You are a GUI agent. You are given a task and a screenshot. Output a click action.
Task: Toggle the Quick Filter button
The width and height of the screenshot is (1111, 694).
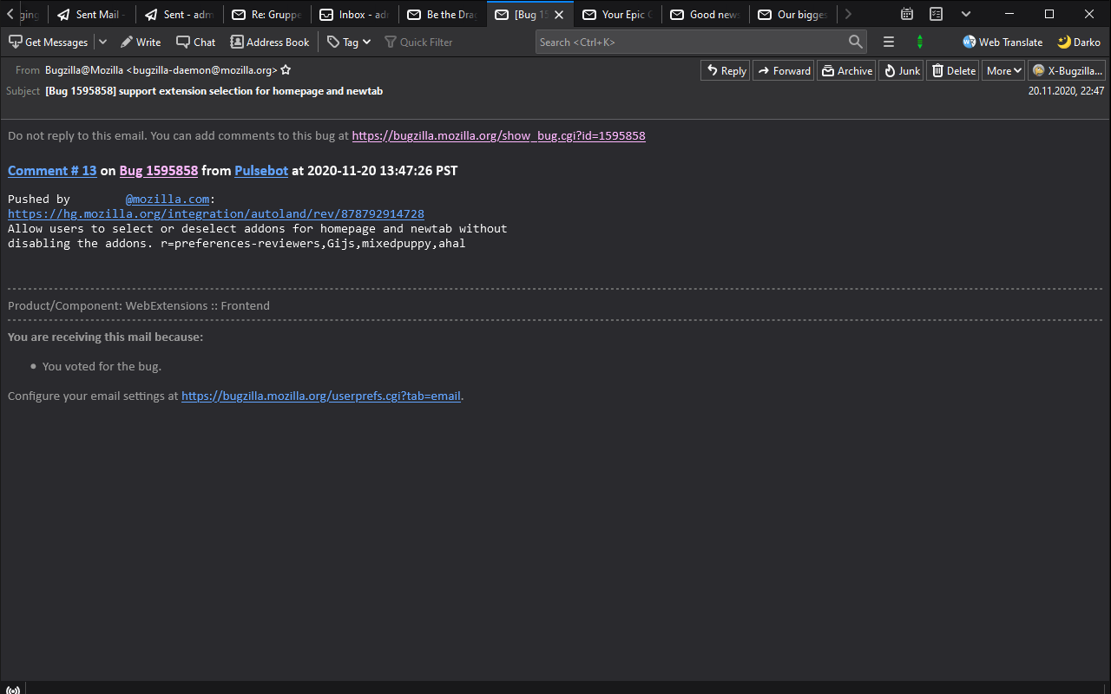coord(418,42)
